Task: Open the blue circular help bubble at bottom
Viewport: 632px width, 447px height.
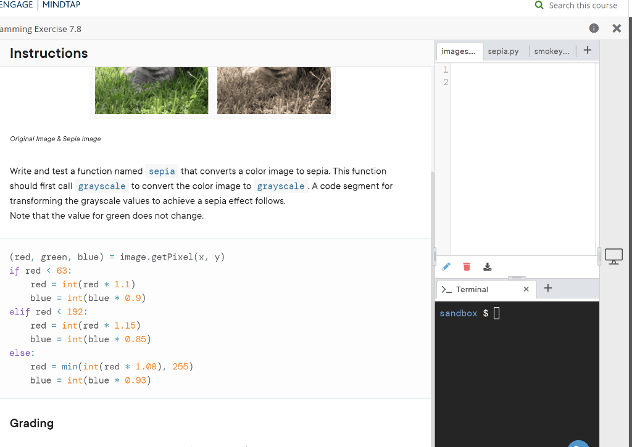Action: [x=578, y=443]
